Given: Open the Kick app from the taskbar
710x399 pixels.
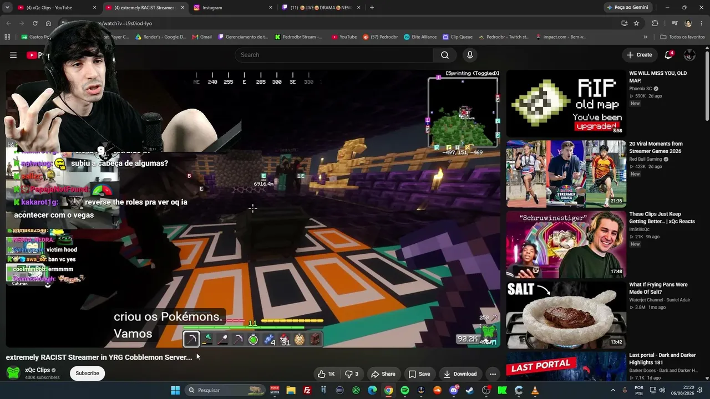Looking at the screenshot, I should (503, 390).
